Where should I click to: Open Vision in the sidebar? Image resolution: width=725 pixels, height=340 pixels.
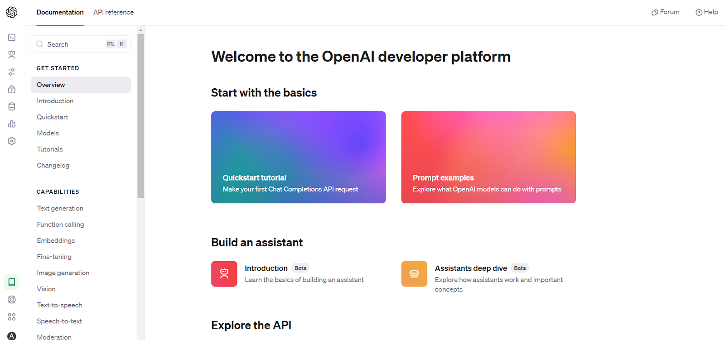pos(46,289)
